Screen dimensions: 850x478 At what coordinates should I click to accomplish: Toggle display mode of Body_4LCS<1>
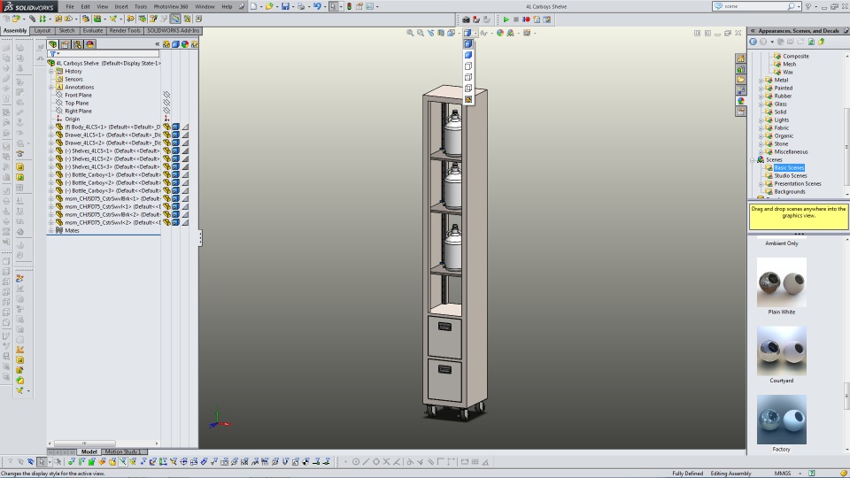pos(175,127)
